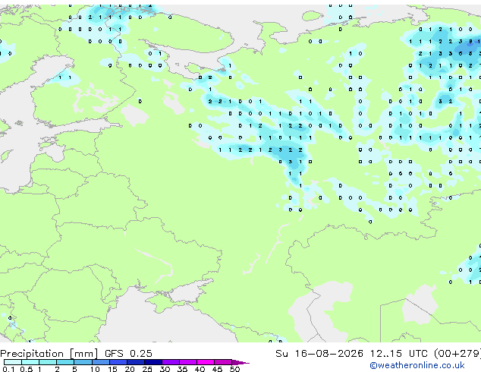Viewport: 481px width, 372px height.
Task: Click the '15' legend scale label
Action: click(x=112, y=369)
